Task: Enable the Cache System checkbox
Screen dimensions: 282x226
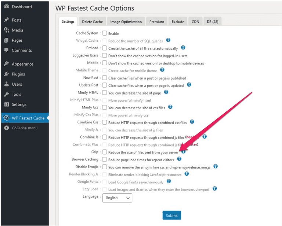Action: coord(105,33)
